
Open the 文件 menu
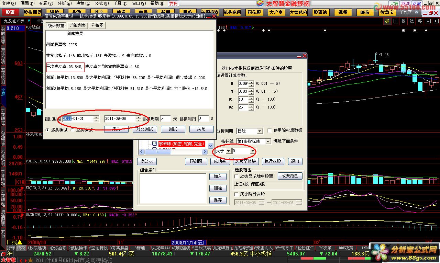pos(9,3)
